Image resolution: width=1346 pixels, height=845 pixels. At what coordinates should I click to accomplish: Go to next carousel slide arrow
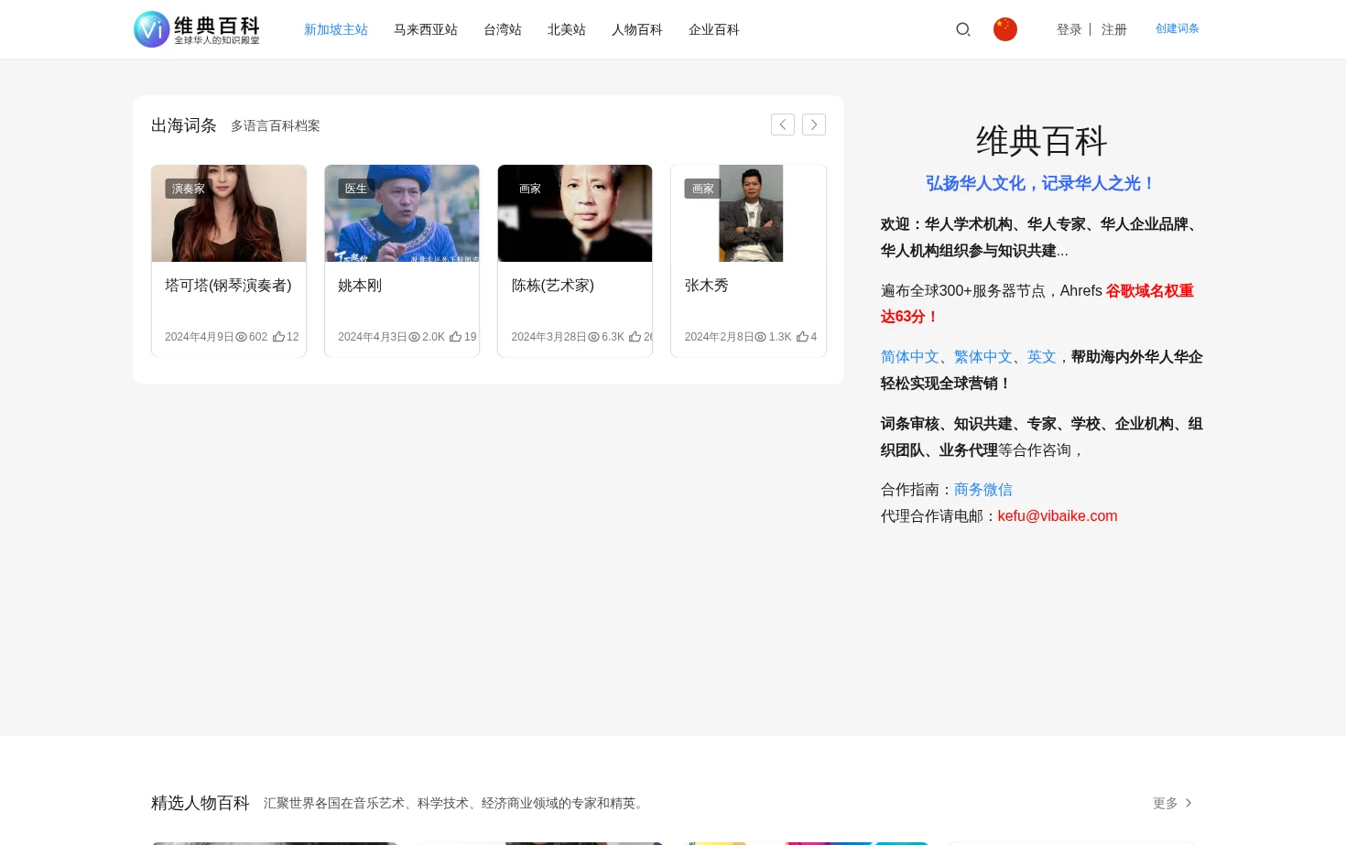pyautogui.click(x=814, y=125)
